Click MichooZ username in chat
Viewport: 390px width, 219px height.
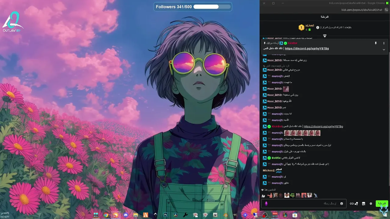coord(269,170)
